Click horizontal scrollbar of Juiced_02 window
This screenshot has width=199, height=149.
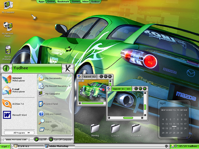[92, 103]
